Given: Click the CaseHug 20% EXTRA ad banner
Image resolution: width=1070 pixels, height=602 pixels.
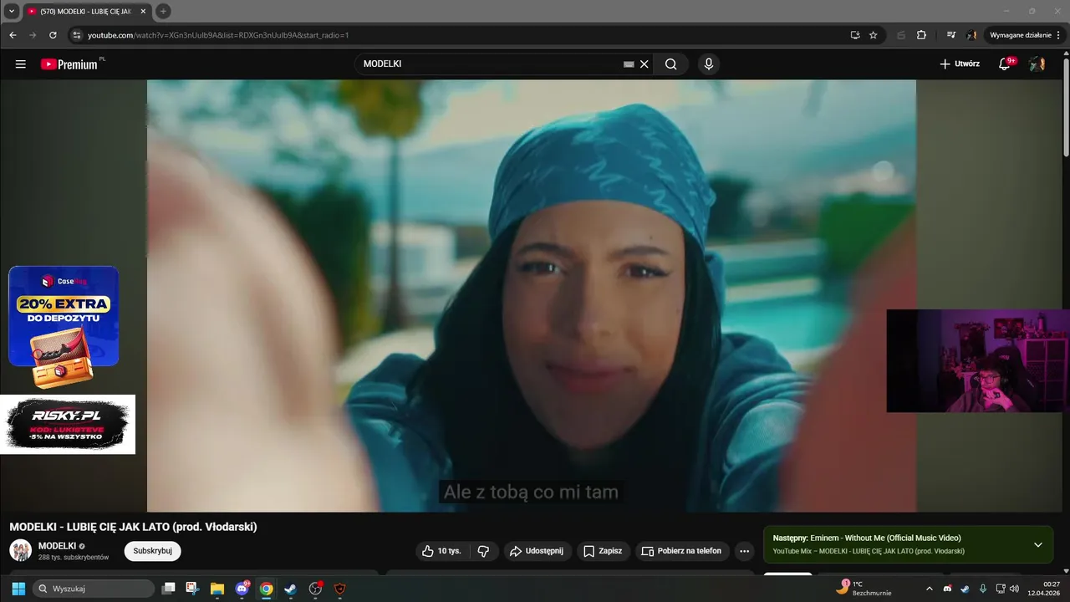Looking at the screenshot, I should (x=64, y=327).
